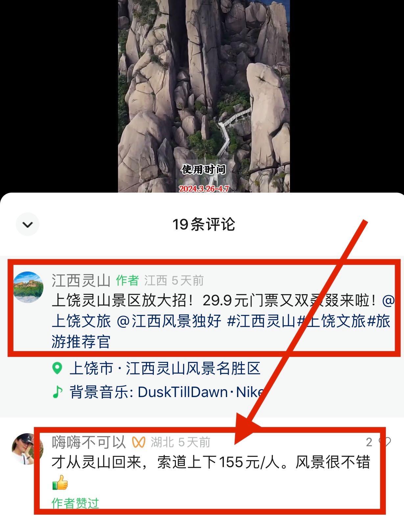Screen dimensions: 404x519
Task: Open the 嗨嗨不可以 username
Action: (89, 442)
